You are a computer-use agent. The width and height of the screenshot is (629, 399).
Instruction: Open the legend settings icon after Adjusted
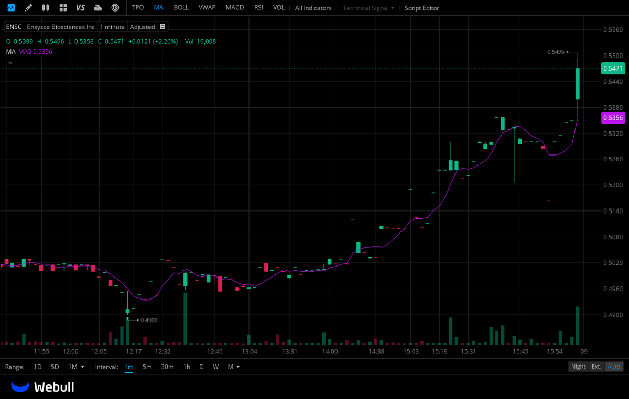(x=162, y=27)
